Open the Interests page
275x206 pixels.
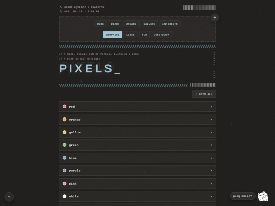[x=170, y=24]
